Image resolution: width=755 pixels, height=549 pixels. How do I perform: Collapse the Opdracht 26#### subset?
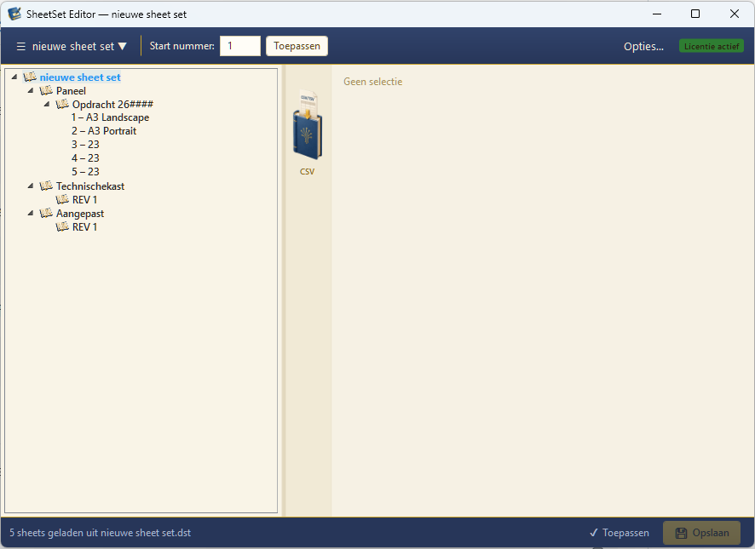coord(47,104)
